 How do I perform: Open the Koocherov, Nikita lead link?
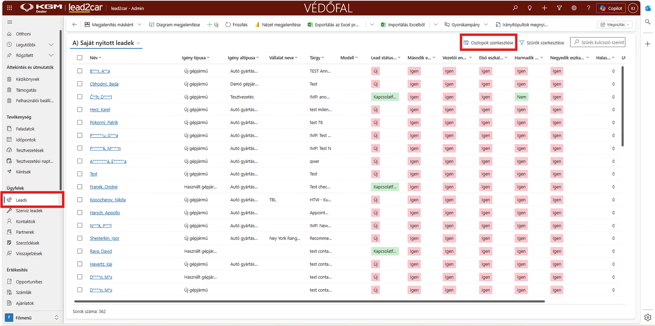(x=108, y=200)
